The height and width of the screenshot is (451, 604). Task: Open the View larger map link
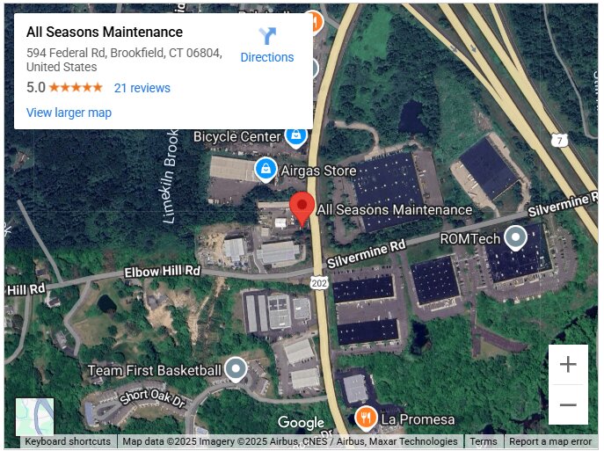tap(69, 113)
